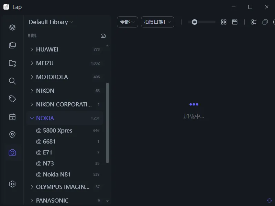Click the camera list scrollbar thumb
Image resolution: width=275 pixels, height=206 pixels.
(x=108, y=123)
